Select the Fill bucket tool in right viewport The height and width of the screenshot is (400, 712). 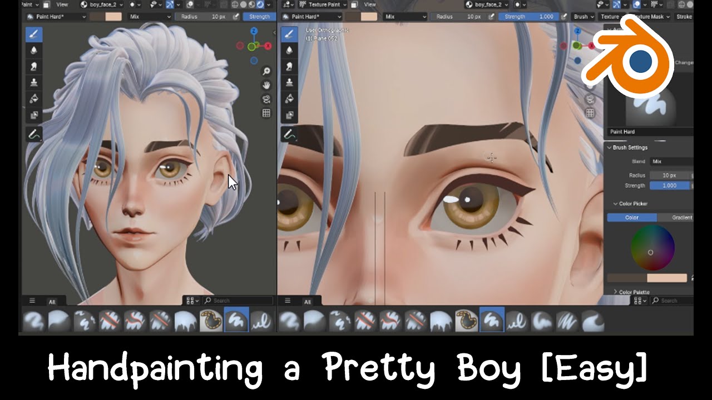(289, 99)
